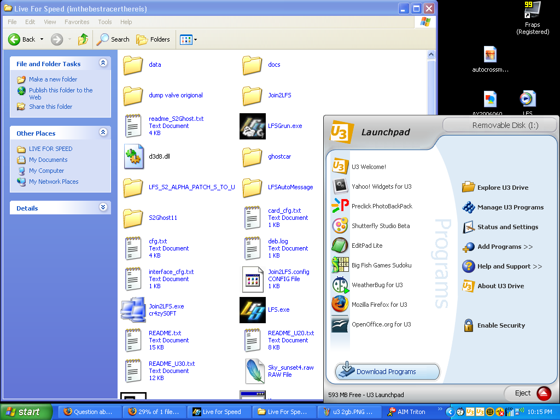The height and width of the screenshot is (420, 560).
Task: Select the autocrossm... desktop file
Action: point(490,59)
